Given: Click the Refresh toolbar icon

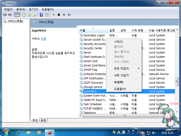Looking at the screenshot, I should (x=29, y=15).
